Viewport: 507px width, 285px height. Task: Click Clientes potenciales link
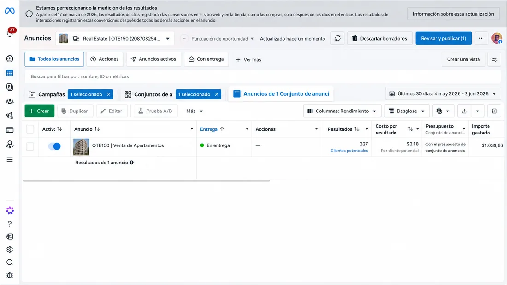349,151
